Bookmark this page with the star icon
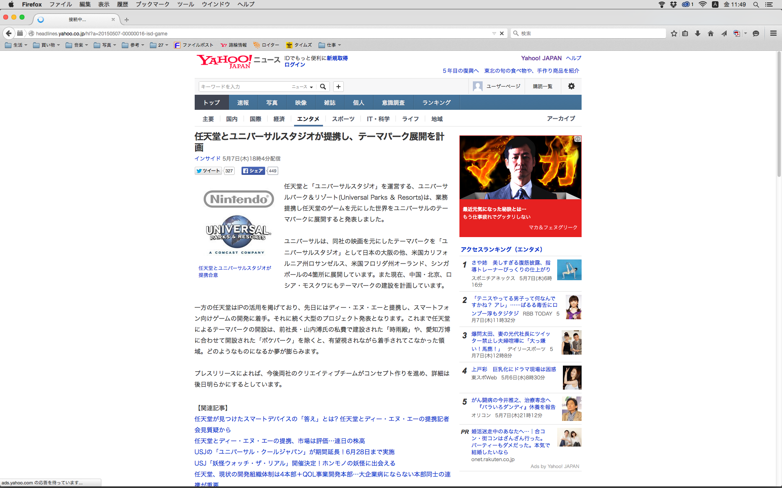 (674, 33)
